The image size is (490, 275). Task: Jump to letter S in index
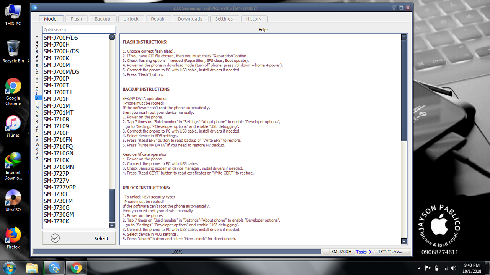[x=37, y=126]
